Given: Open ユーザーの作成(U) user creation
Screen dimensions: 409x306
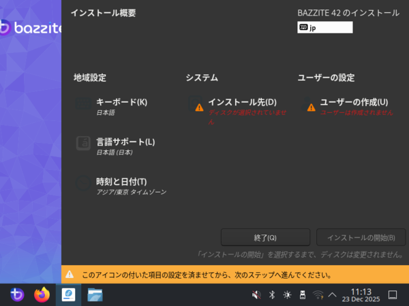Looking at the screenshot, I should [x=354, y=102].
